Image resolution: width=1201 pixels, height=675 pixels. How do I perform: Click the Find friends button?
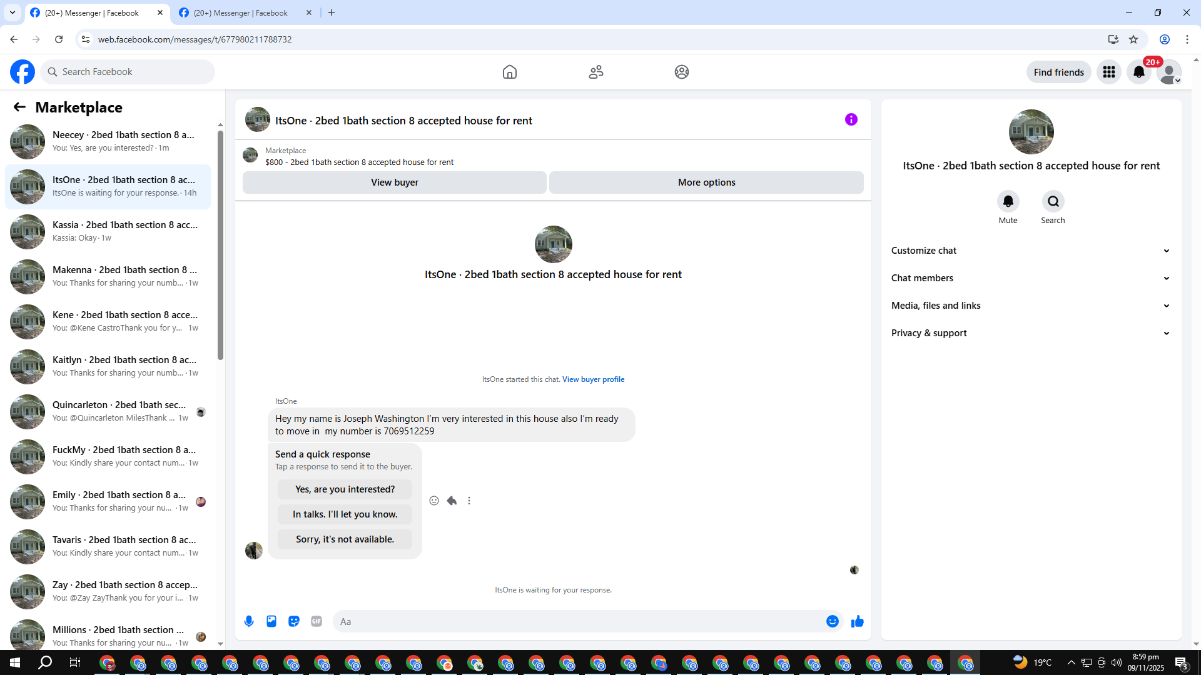(x=1059, y=72)
